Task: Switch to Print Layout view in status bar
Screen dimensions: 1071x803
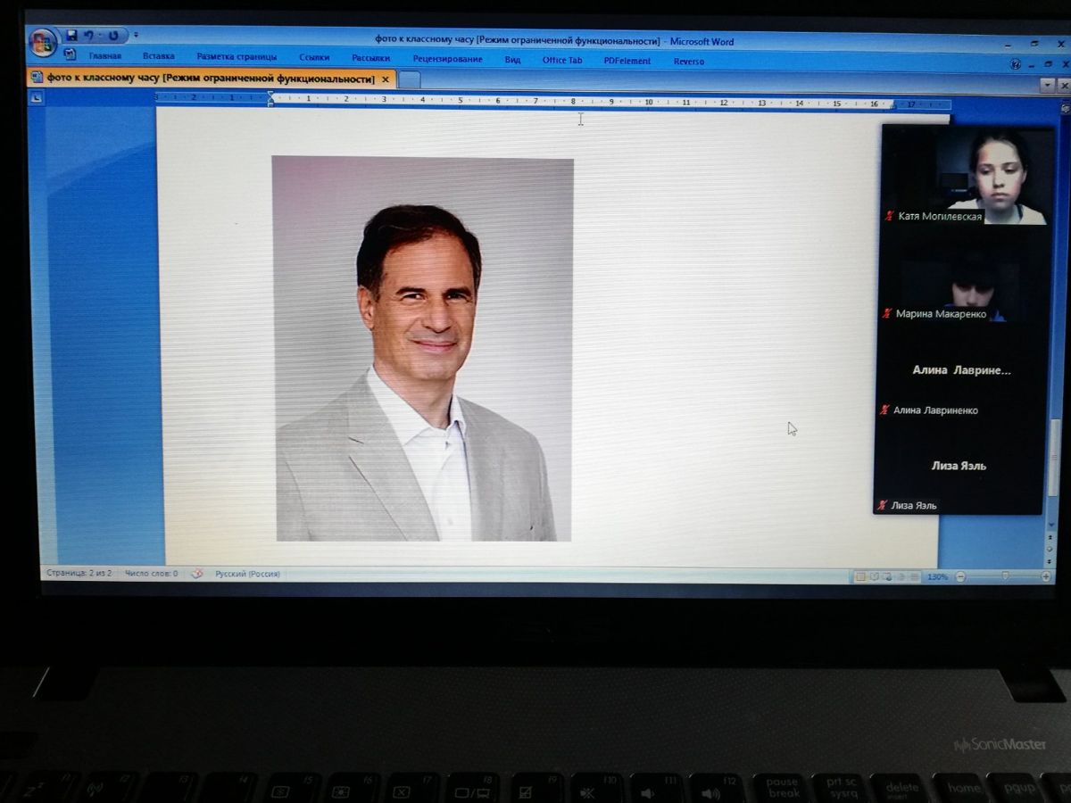Action: (860, 577)
